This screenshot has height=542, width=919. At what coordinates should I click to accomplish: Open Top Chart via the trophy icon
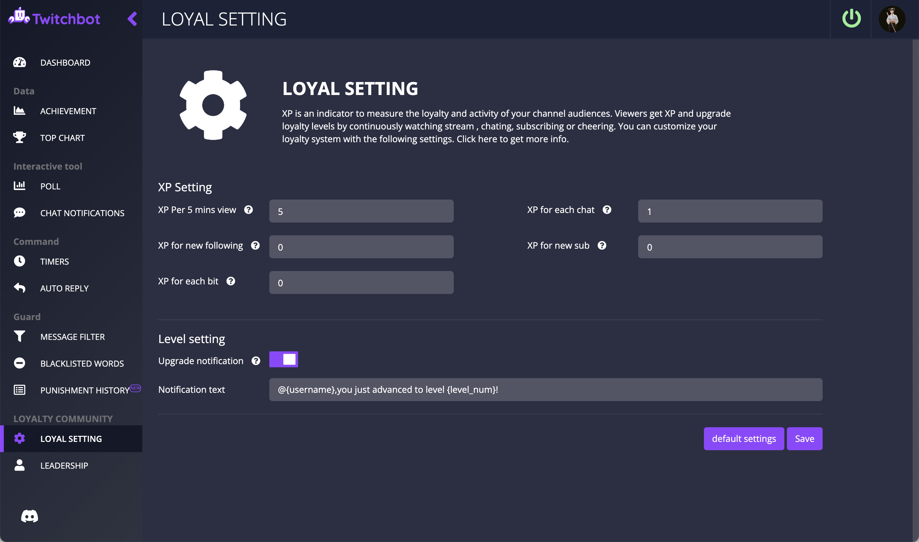click(x=20, y=138)
